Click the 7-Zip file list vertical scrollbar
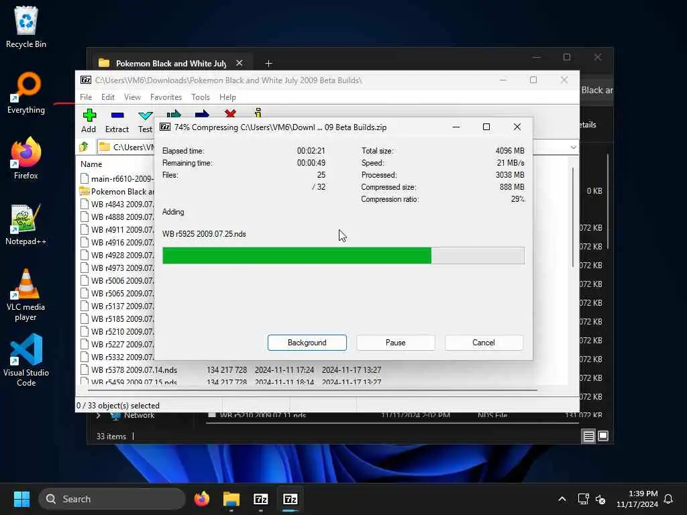The image size is (687, 515). (573, 217)
